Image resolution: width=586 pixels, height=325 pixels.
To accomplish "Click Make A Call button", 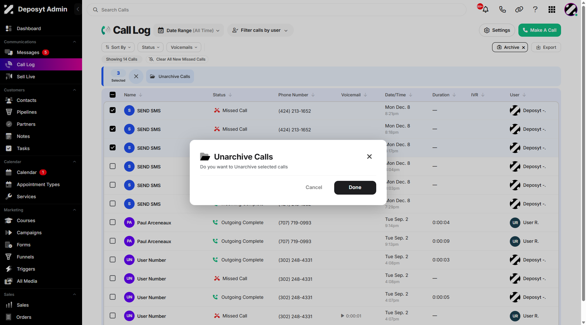I will pos(539,30).
